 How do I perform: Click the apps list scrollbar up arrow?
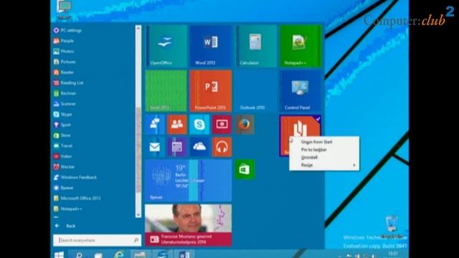[x=138, y=28]
